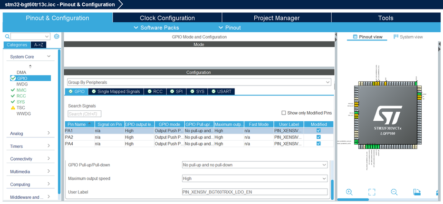This screenshot has height=204, width=443.
Task: Switch to the Clock Configuration tab
Action: click(x=167, y=18)
